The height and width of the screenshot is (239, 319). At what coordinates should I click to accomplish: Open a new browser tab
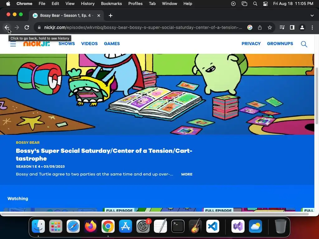click(x=111, y=16)
